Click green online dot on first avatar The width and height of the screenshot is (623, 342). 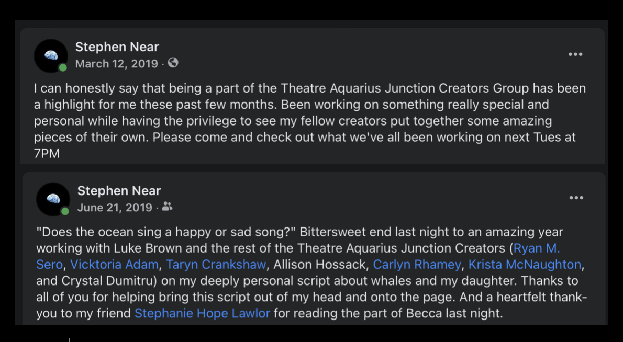click(63, 67)
